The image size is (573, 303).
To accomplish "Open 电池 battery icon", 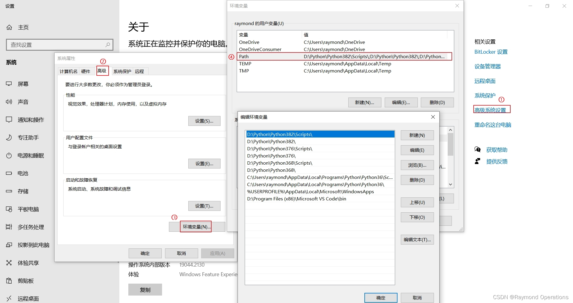I will click(9, 173).
